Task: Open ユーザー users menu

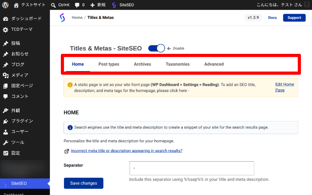Action: pos(25,132)
